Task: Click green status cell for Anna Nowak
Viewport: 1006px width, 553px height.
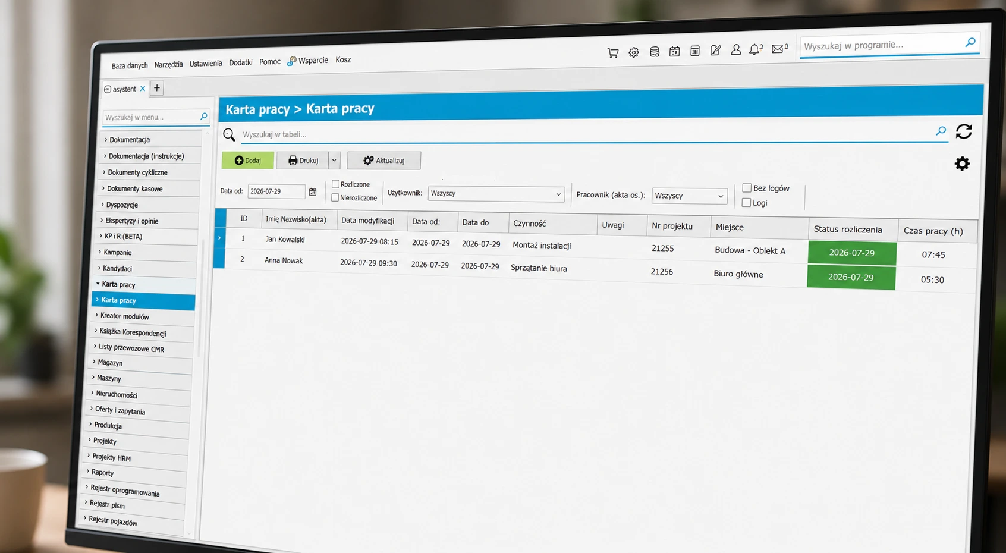Action: (851, 277)
